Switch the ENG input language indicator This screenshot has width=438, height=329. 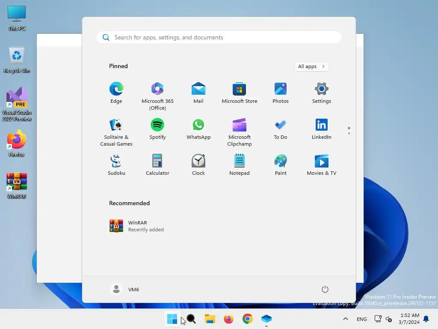tap(362, 319)
